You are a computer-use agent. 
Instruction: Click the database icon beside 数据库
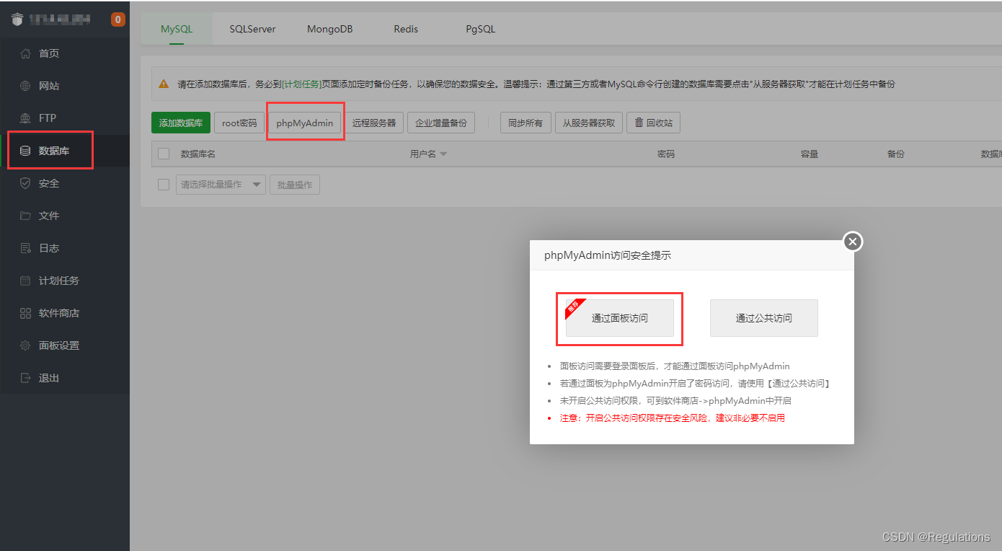tap(26, 151)
